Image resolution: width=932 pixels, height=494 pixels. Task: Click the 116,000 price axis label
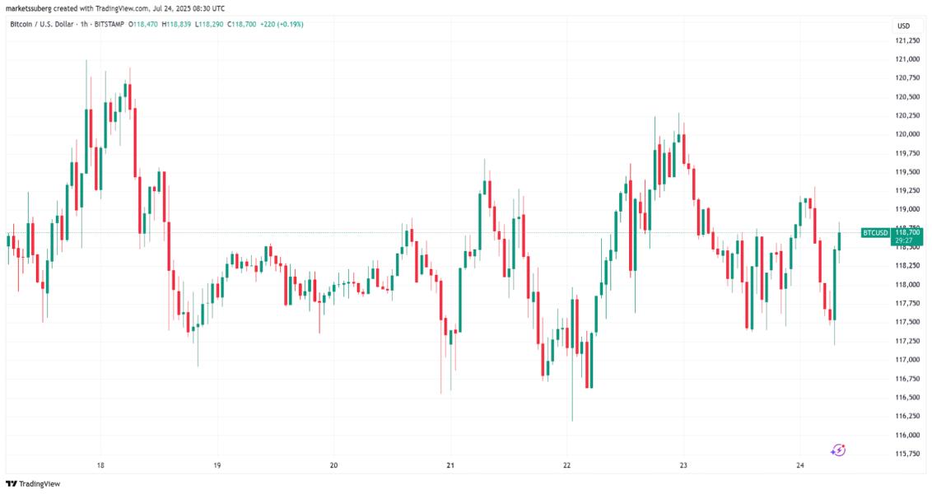tap(908, 435)
